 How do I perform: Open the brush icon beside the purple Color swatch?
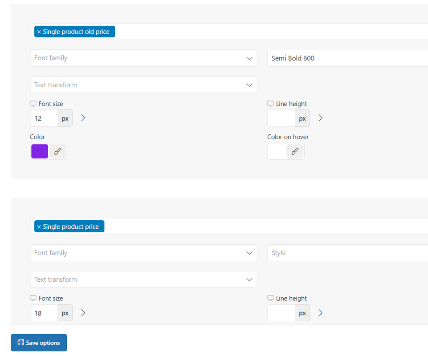[57, 151]
